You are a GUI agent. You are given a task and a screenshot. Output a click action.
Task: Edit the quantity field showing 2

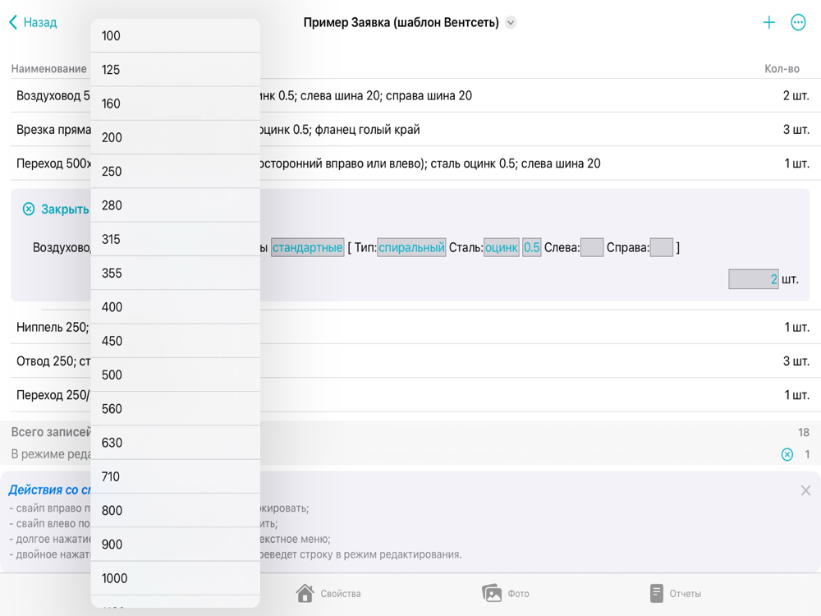754,279
